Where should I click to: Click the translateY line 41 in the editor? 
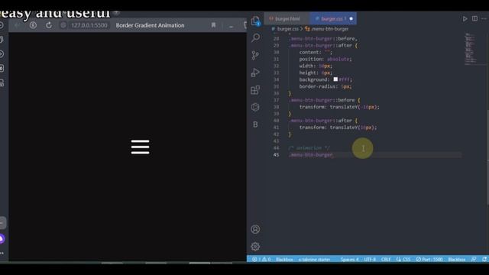(338, 128)
